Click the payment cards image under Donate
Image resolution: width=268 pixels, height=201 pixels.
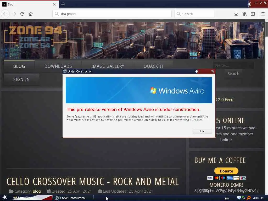226,178
